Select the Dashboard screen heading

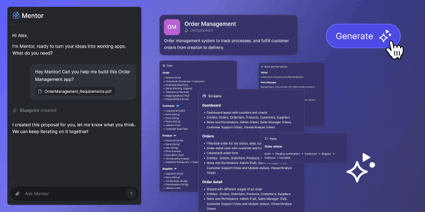pyautogui.click(x=211, y=105)
